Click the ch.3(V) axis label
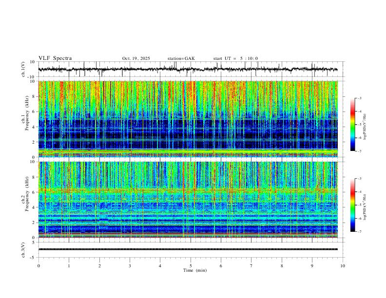This screenshot has width=386, height=298. pos(23,250)
